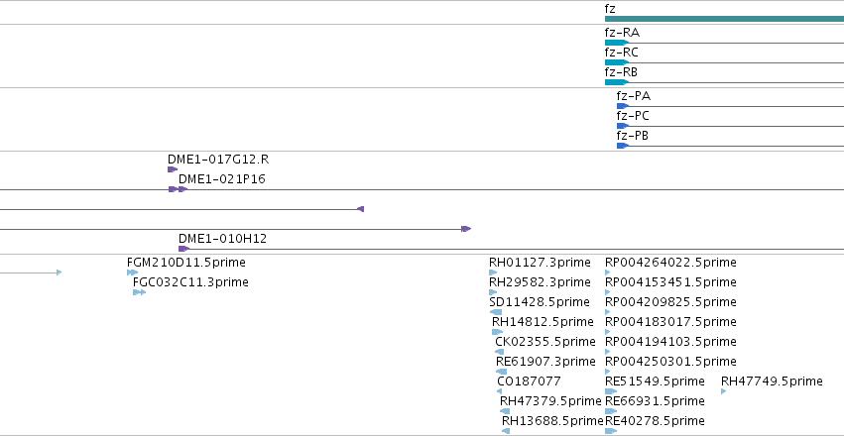Click the fz gene label
844x436 pixels.
click(610, 9)
